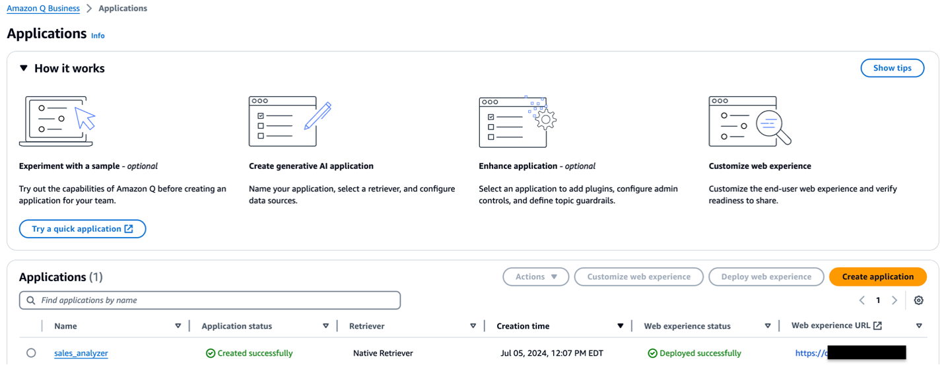Open the sales_analyzer application link
The image size is (944, 367).
pyautogui.click(x=81, y=353)
